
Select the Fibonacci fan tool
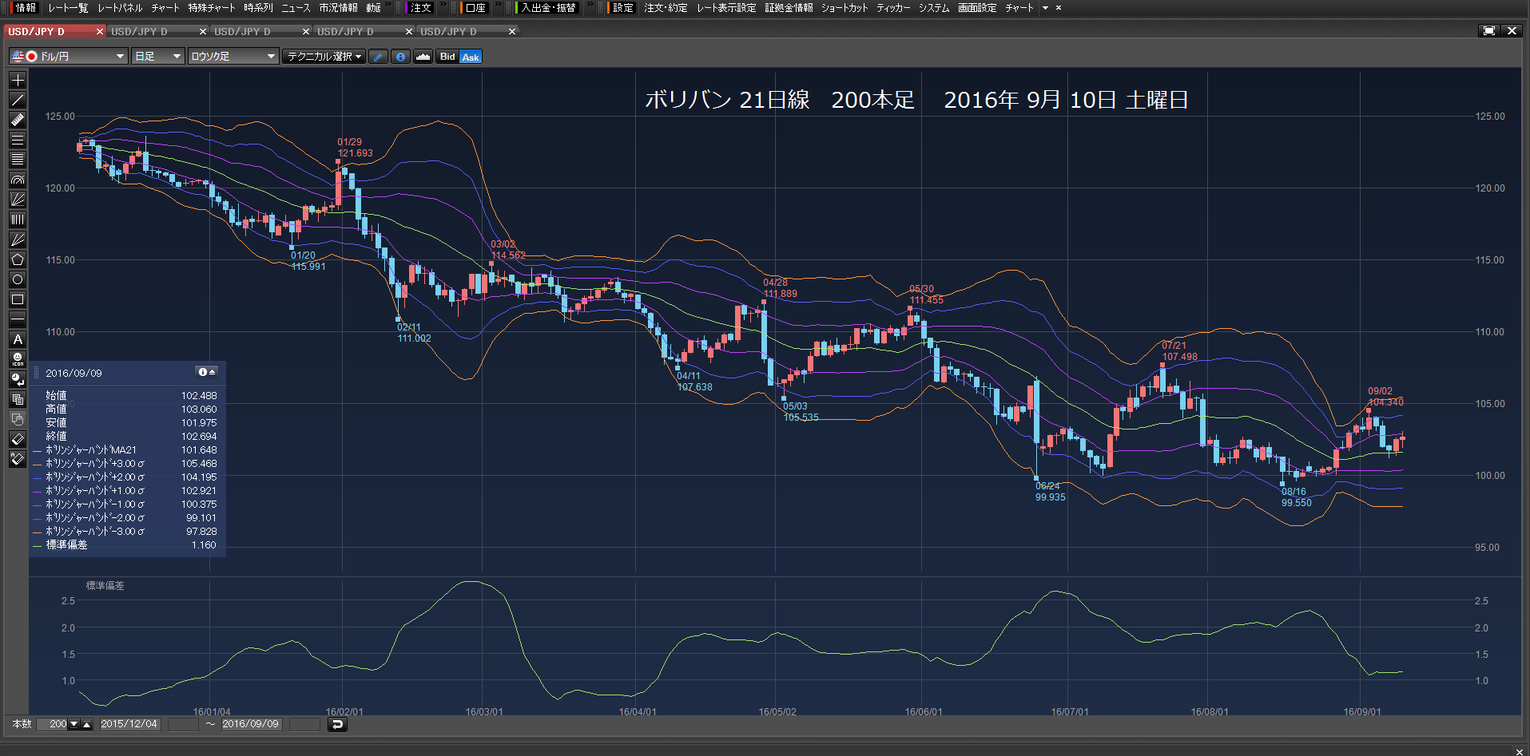pos(18,200)
